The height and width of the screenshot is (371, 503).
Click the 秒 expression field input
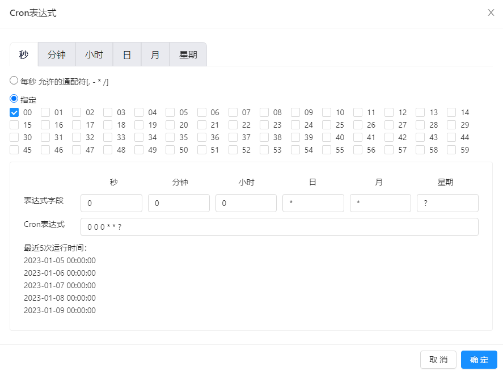click(111, 203)
